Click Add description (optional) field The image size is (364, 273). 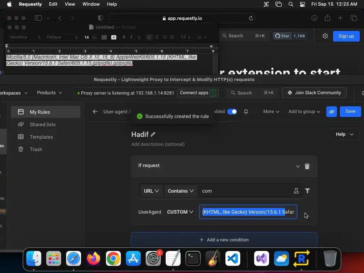[158, 144]
